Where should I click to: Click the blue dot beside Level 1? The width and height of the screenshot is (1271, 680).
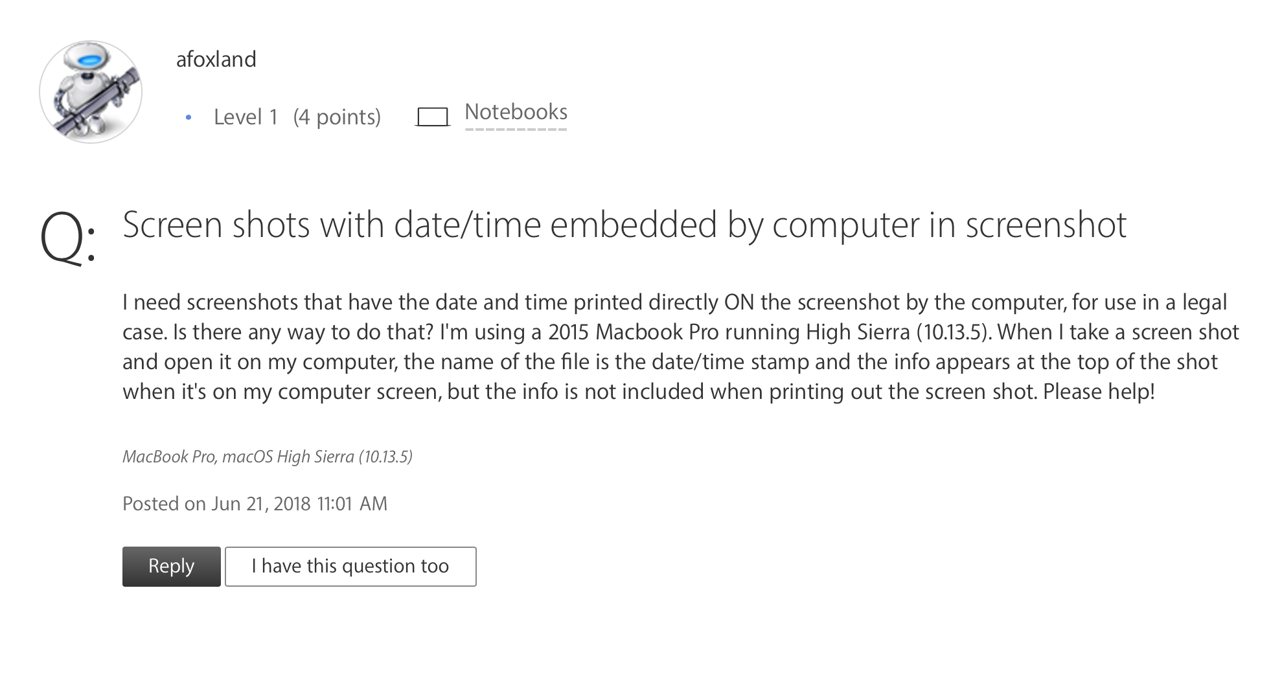coord(189,118)
